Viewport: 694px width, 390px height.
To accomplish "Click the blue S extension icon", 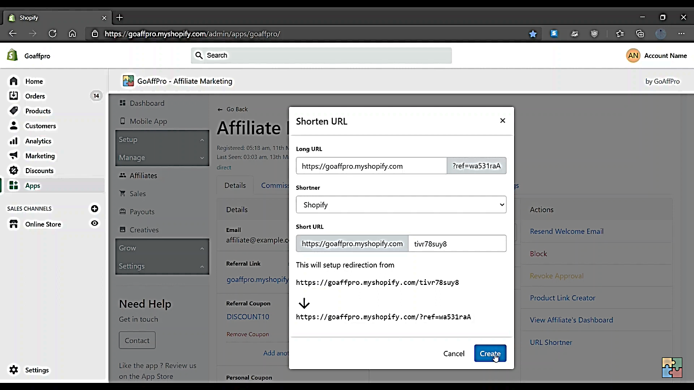I will point(554,34).
